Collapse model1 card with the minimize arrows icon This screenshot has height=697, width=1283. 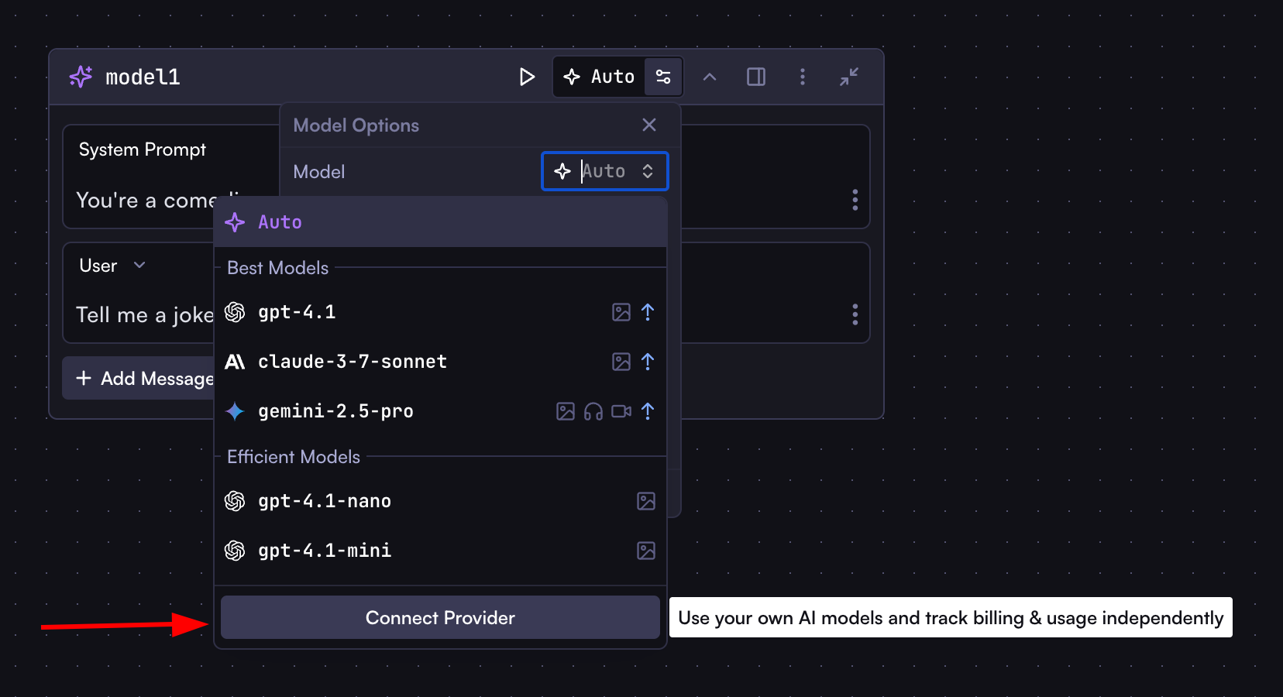click(849, 77)
